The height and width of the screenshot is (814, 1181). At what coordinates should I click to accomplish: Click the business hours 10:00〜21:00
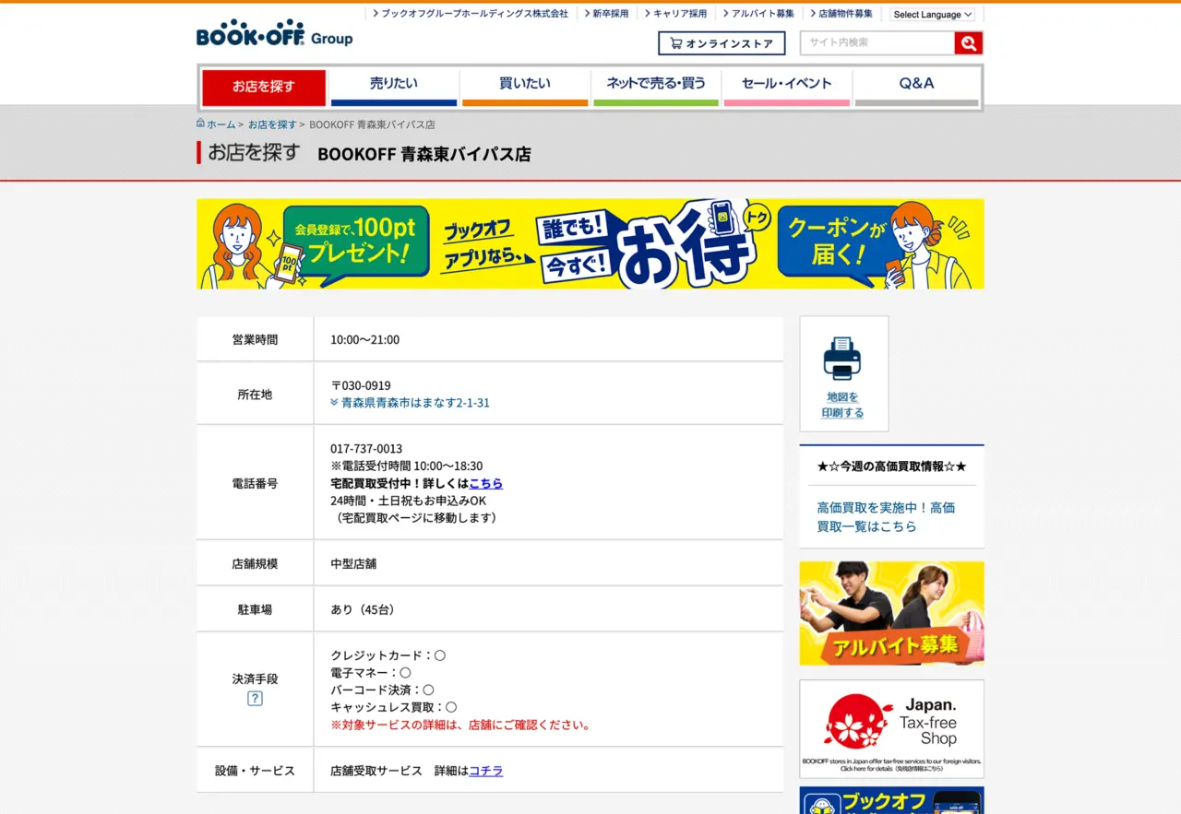coord(365,340)
